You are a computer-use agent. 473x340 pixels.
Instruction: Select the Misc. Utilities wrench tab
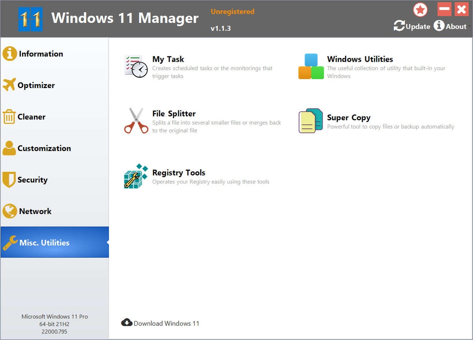54,242
